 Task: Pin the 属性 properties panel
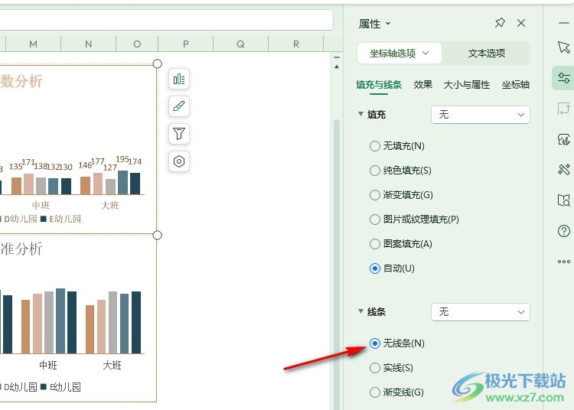click(500, 23)
